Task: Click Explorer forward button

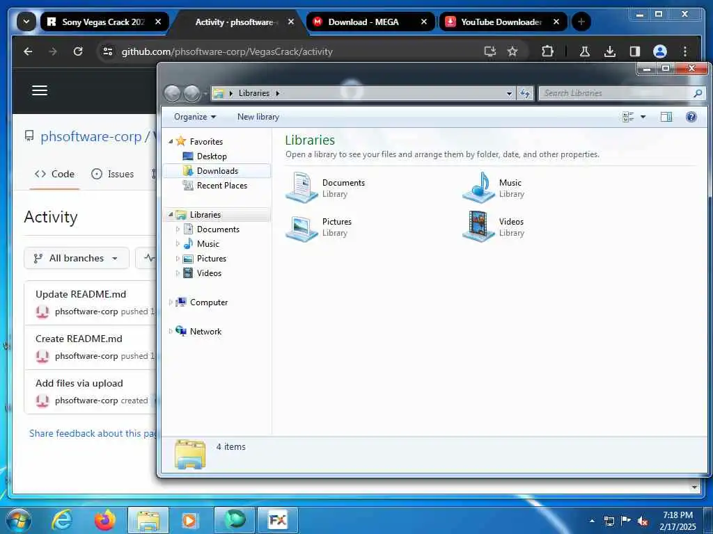Action: pos(191,93)
